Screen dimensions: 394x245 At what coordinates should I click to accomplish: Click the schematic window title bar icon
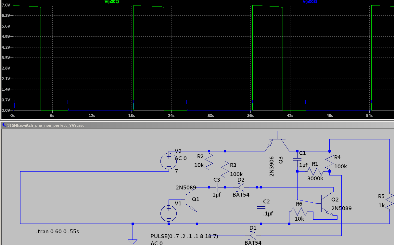(4, 125)
